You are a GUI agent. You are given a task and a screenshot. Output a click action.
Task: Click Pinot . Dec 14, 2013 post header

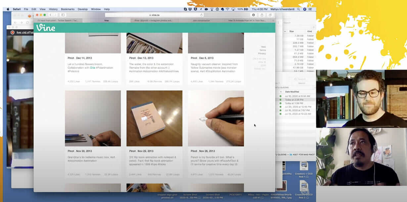pos(80,58)
